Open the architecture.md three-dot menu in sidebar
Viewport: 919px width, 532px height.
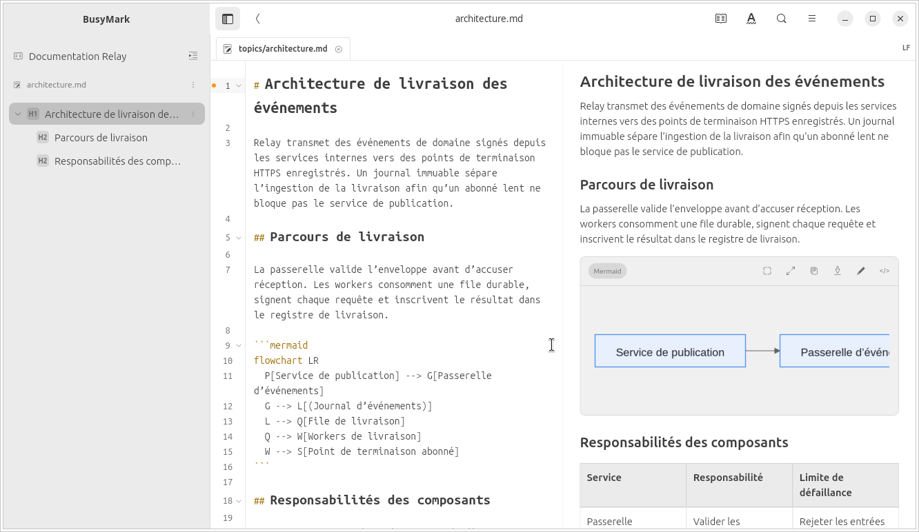pyautogui.click(x=193, y=85)
